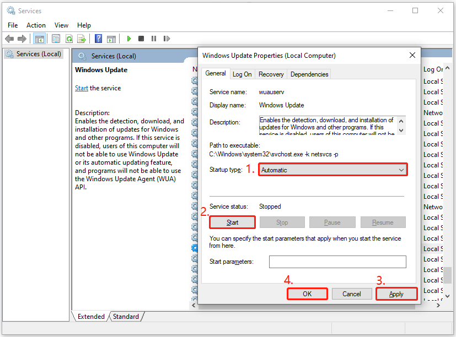The width and height of the screenshot is (456, 337).
Task: Click the Back arrow in the toolbar
Action: [x=9, y=39]
